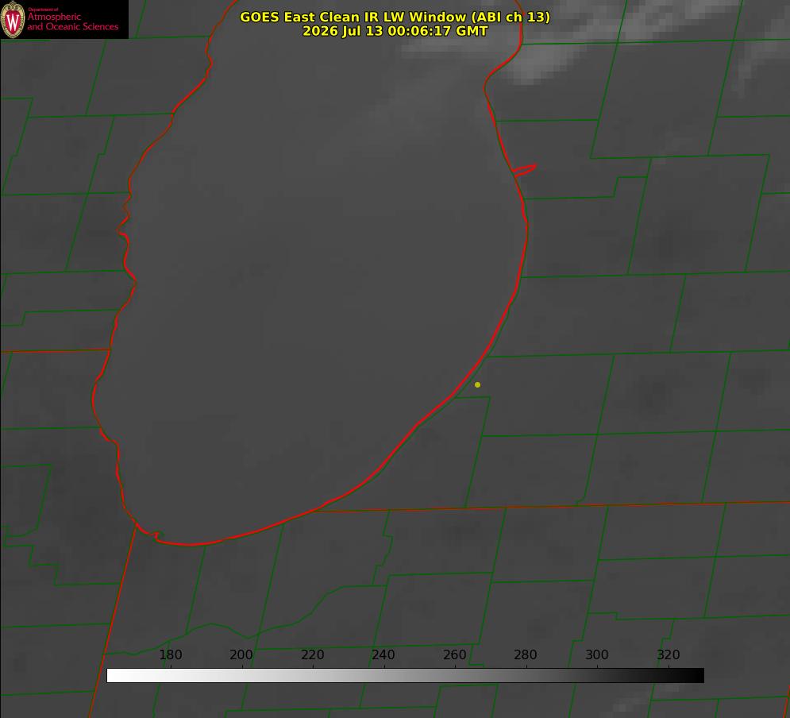This screenshot has height=718, width=790.
Task: Click the 180 label on colorbar
Action: click(x=170, y=654)
